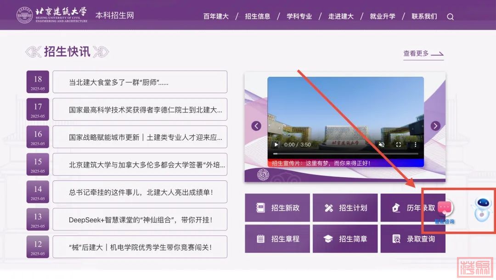
Task: Open the 学科专业 menu
Action: pos(299,17)
